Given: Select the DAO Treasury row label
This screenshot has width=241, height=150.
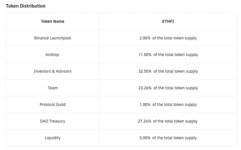Looking at the screenshot, I should pos(53,121).
